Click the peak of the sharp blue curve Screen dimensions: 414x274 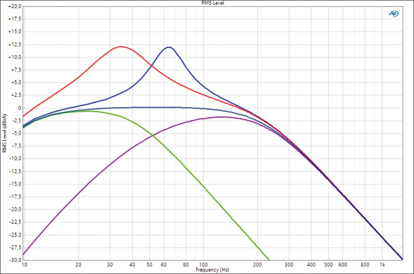(x=169, y=47)
